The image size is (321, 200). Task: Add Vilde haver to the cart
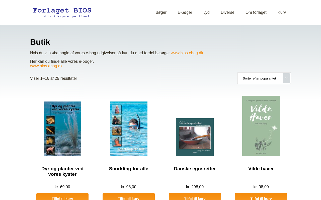[x=261, y=197]
